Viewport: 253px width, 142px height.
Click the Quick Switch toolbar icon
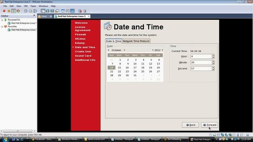[47, 11]
